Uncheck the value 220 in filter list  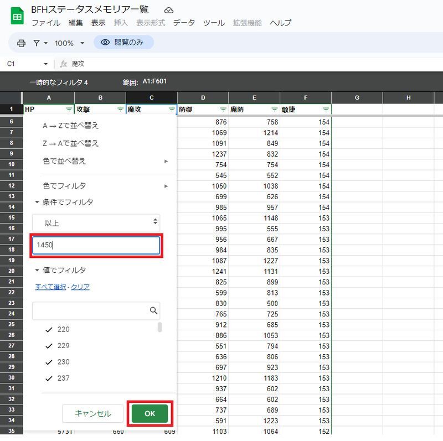(x=49, y=330)
